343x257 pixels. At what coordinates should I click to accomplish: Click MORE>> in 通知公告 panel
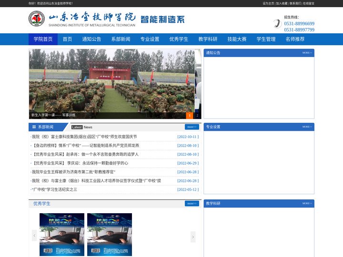307,53
